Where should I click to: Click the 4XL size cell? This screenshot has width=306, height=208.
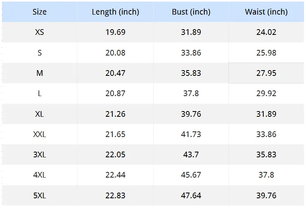[x=39, y=175]
